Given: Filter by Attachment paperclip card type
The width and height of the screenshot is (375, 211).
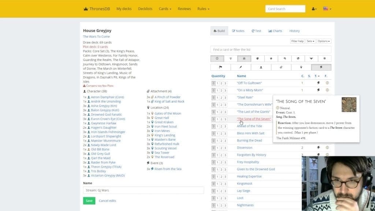Looking at the screenshot, I should tap(281, 67).
